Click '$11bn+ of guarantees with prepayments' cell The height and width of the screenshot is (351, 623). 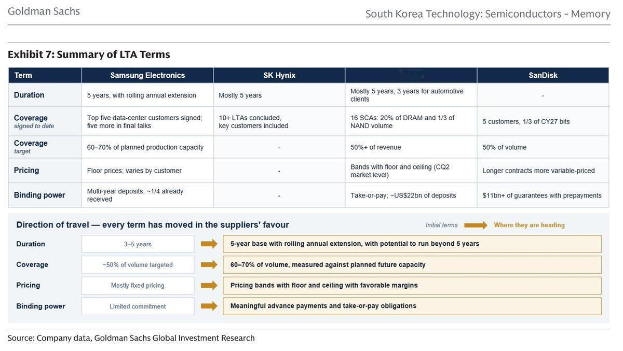542,195
